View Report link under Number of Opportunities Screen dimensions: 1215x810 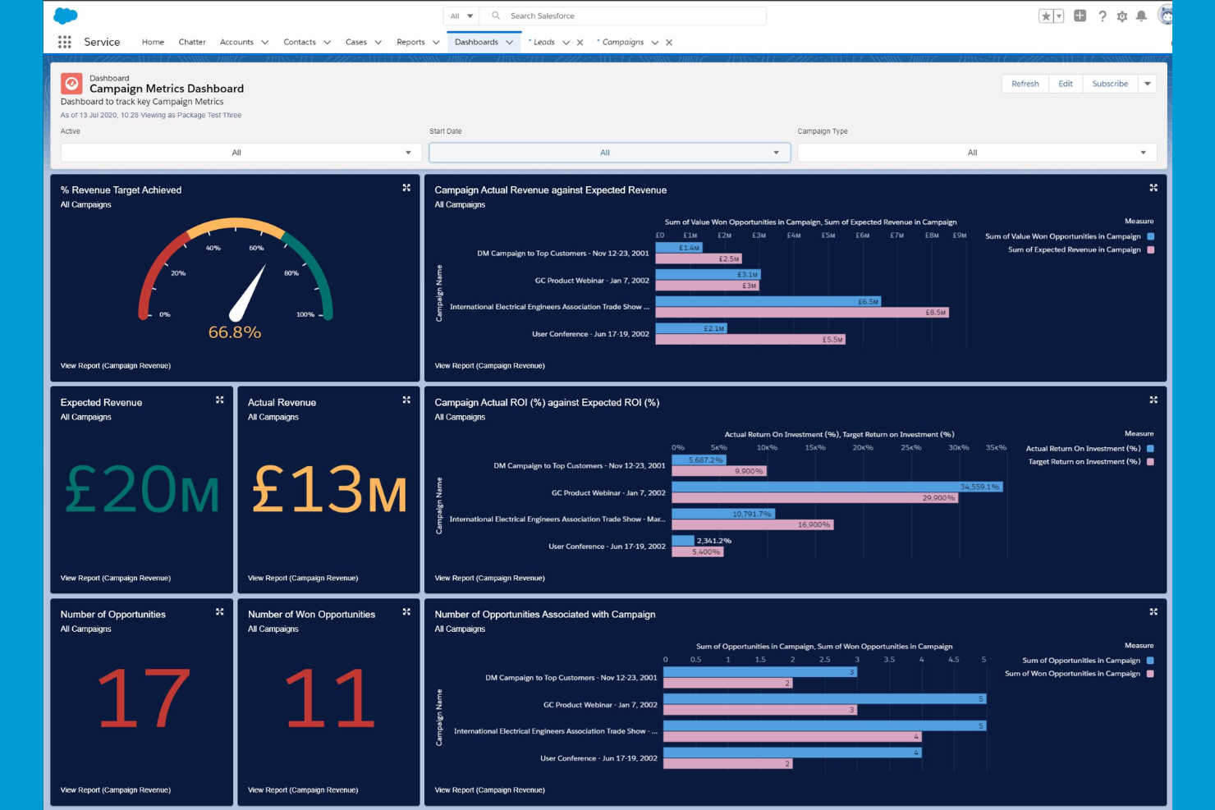(116, 790)
